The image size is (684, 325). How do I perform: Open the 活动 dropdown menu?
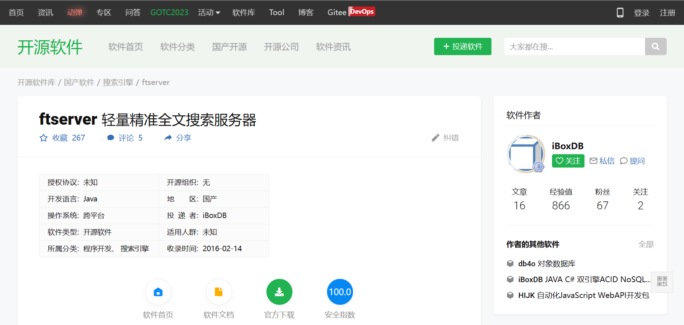[209, 13]
